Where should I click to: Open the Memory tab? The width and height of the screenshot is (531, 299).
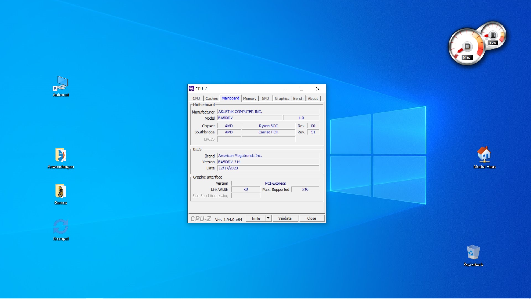click(x=249, y=99)
